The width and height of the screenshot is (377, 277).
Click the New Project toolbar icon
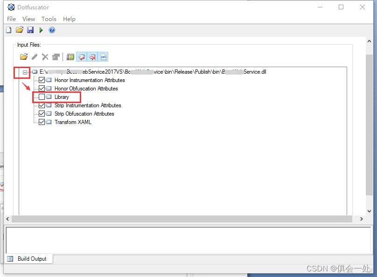click(x=9, y=30)
